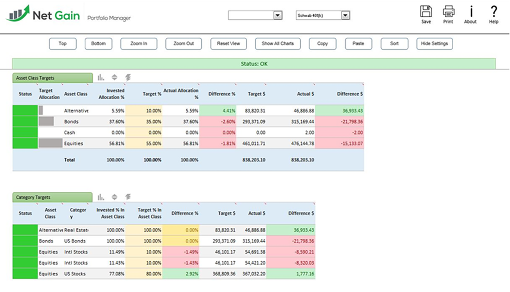Click green status swatch for Bonds asset class
Screen dimensions: 510x292
pos(25,121)
